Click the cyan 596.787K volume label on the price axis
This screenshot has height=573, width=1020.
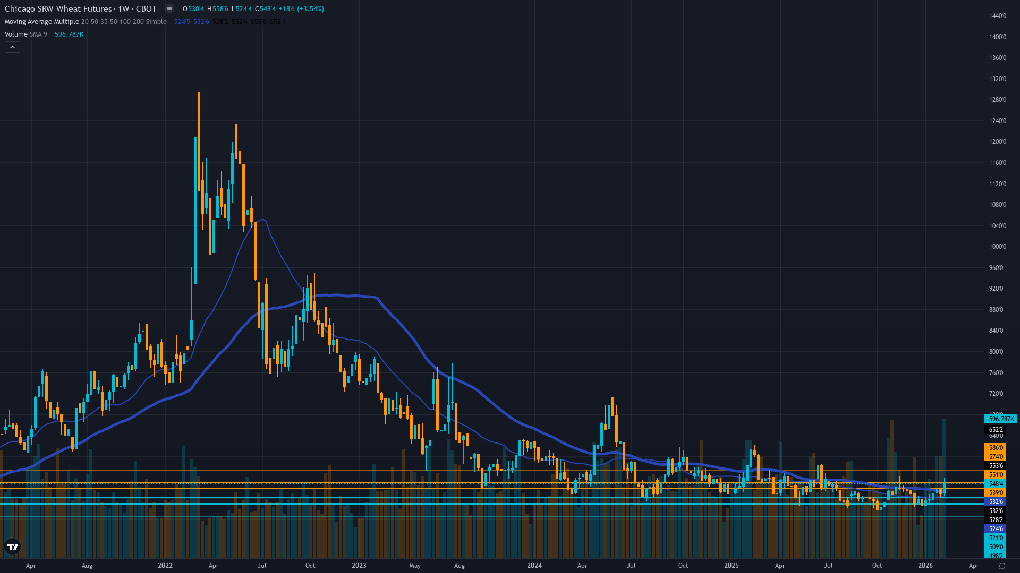coord(1000,419)
